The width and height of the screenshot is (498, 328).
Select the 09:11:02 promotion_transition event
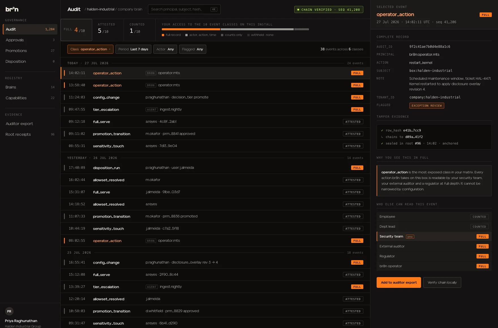tap(215, 134)
